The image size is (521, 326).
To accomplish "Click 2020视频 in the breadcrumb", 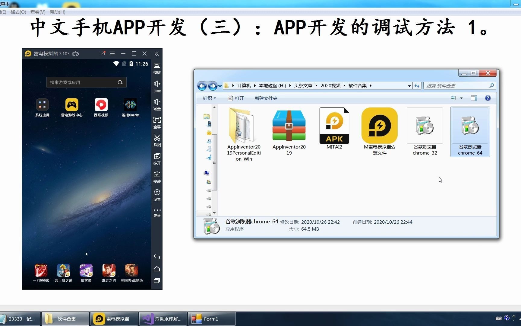I will tap(330, 86).
